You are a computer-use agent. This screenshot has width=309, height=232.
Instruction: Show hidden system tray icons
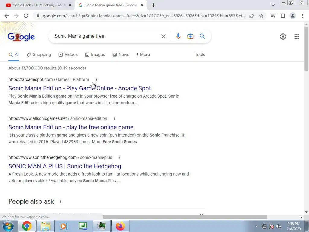(x=256, y=226)
